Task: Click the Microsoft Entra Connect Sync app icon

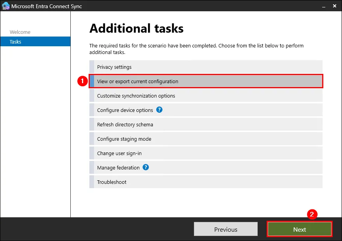Action: click(6, 6)
